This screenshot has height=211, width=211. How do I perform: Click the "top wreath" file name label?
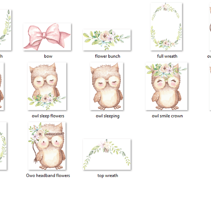108,175
